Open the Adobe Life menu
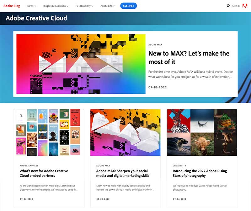This screenshot has height=211, width=251. 108,6
